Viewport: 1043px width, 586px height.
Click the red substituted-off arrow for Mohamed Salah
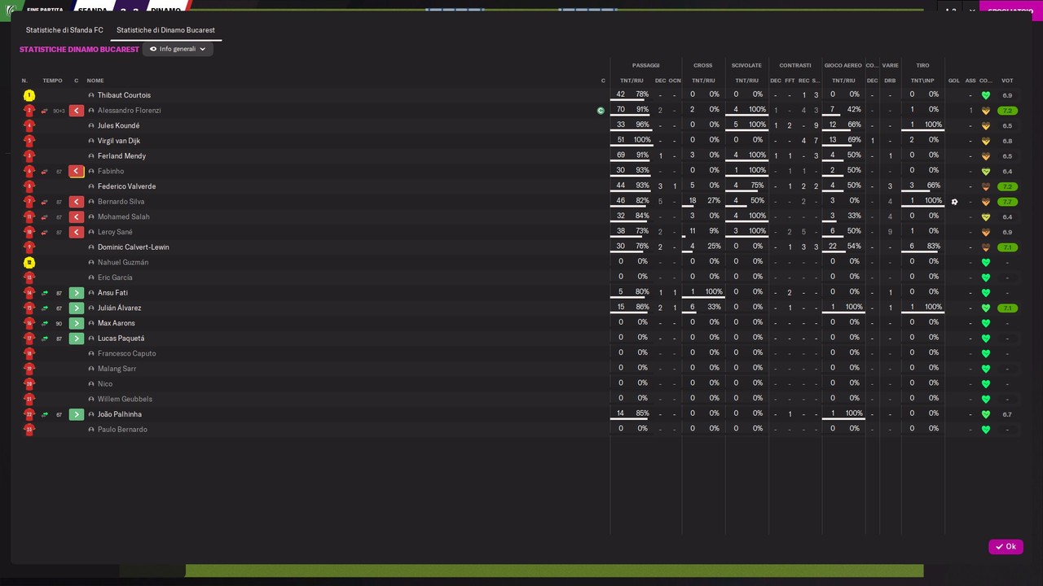tap(76, 217)
